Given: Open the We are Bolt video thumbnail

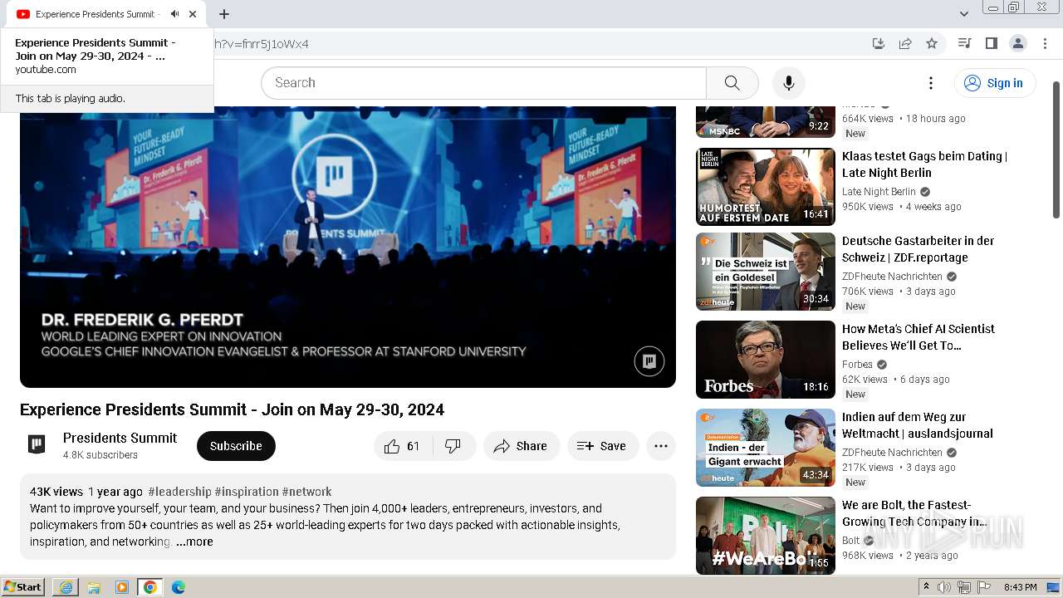Looking at the screenshot, I should point(765,536).
